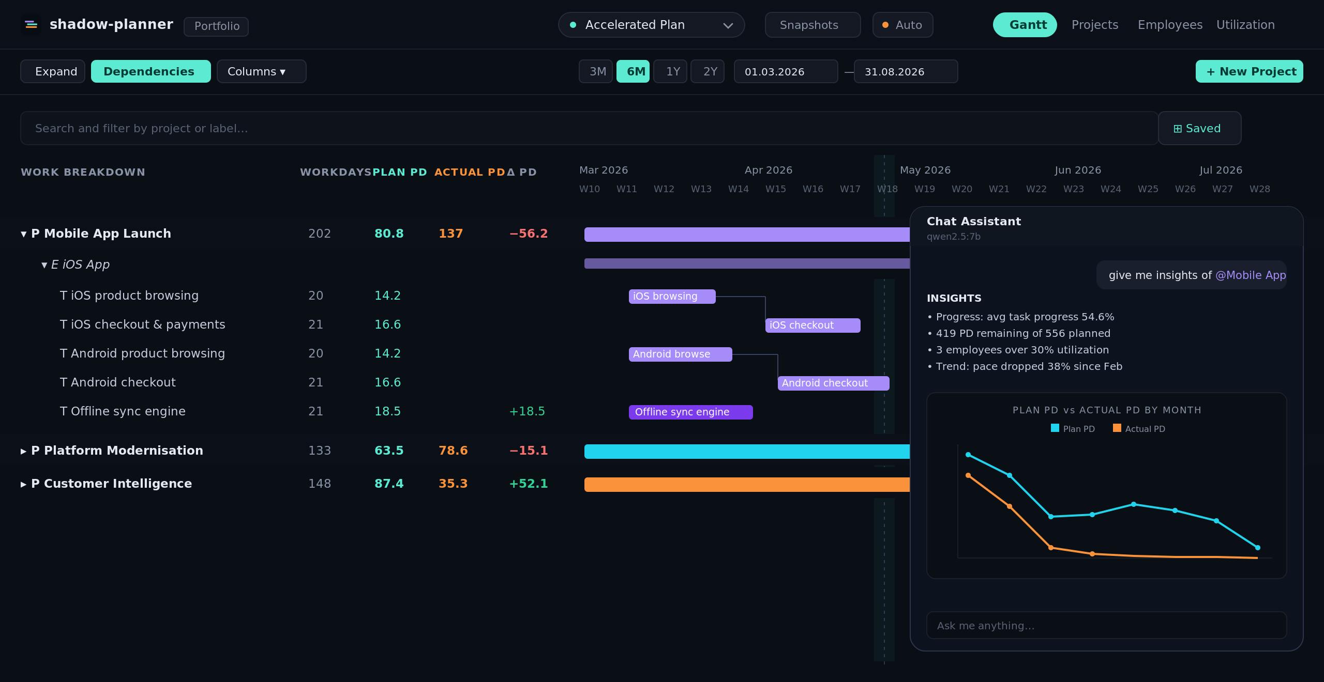The image size is (1324, 682).
Task: Go to the Employees tab
Action: (1170, 25)
